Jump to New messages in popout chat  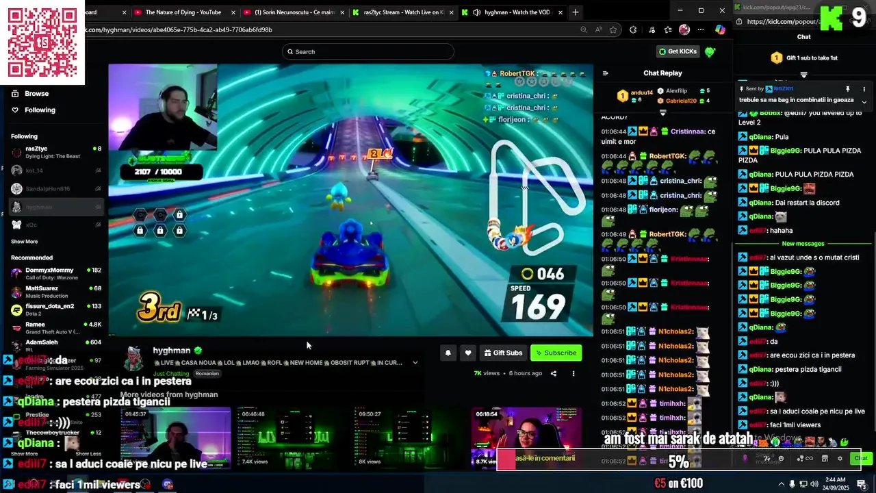[803, 244]
